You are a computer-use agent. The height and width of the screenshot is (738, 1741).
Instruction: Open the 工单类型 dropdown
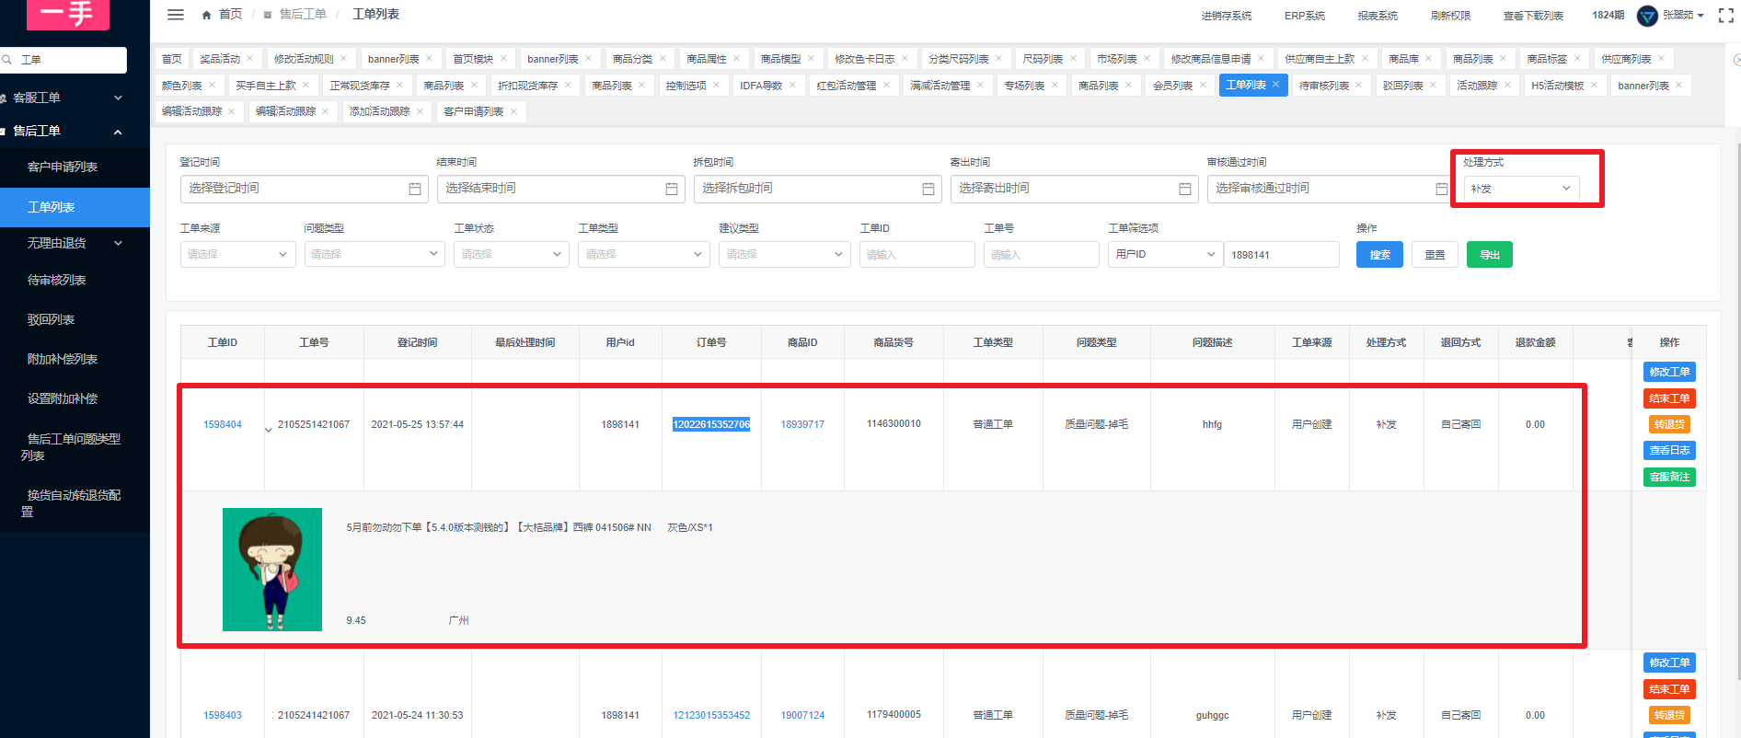(643, 255)
